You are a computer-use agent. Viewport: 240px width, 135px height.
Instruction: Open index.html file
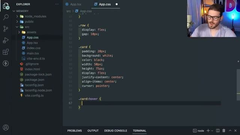pos(32,69)
